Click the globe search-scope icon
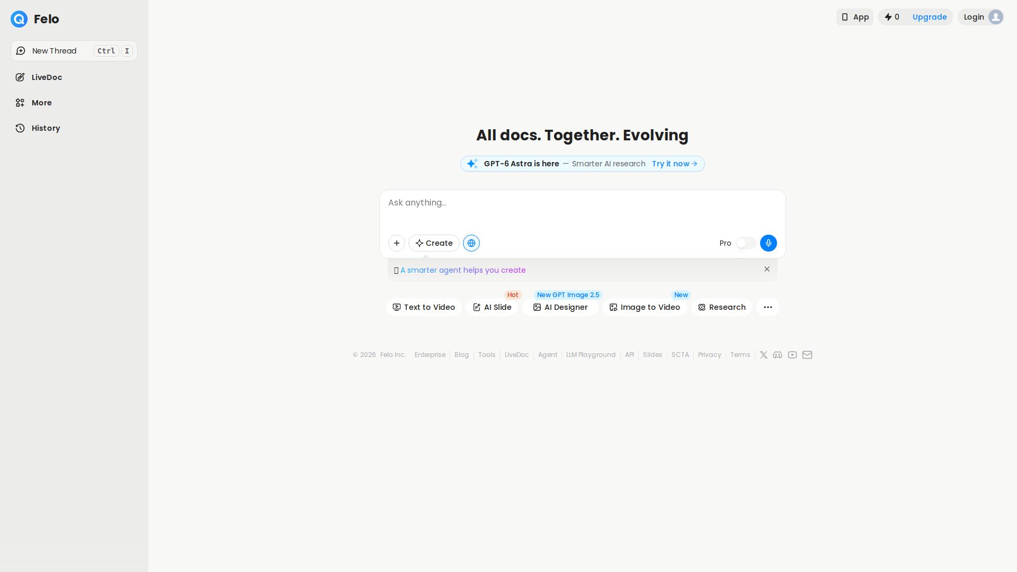Viewport: 1017px width, 572px height. click(471, 243)
